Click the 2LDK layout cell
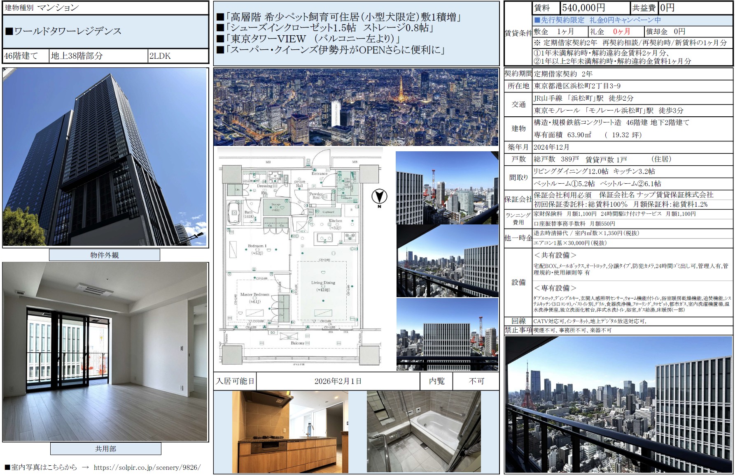Screen dimensions: 735x476 [178, 56]
